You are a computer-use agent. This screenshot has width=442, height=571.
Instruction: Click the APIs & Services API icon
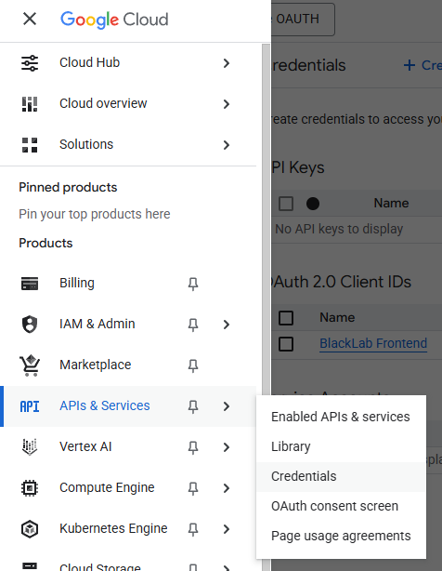click(x=30, y=406)
